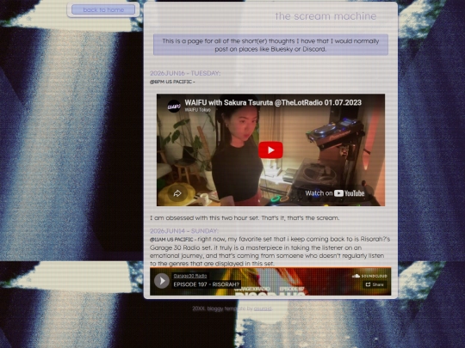
Task: Click the scream machine page title
Action: click(x=325, y=16)
